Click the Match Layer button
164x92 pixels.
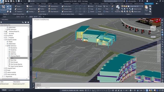point(136,11)
